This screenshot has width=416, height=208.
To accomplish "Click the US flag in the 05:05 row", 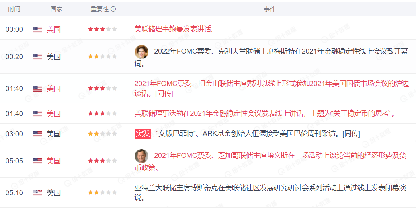I will tap(37, 161).
